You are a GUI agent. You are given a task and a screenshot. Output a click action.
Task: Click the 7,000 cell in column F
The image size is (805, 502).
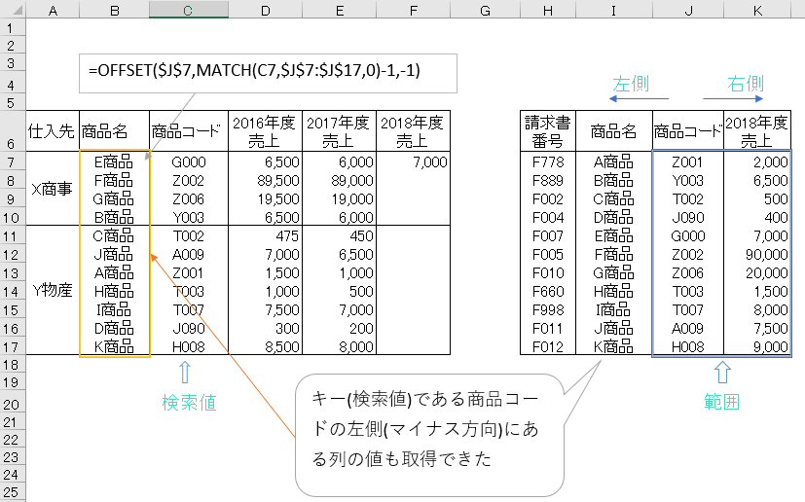pyautogui.click(x=414, y=162)
